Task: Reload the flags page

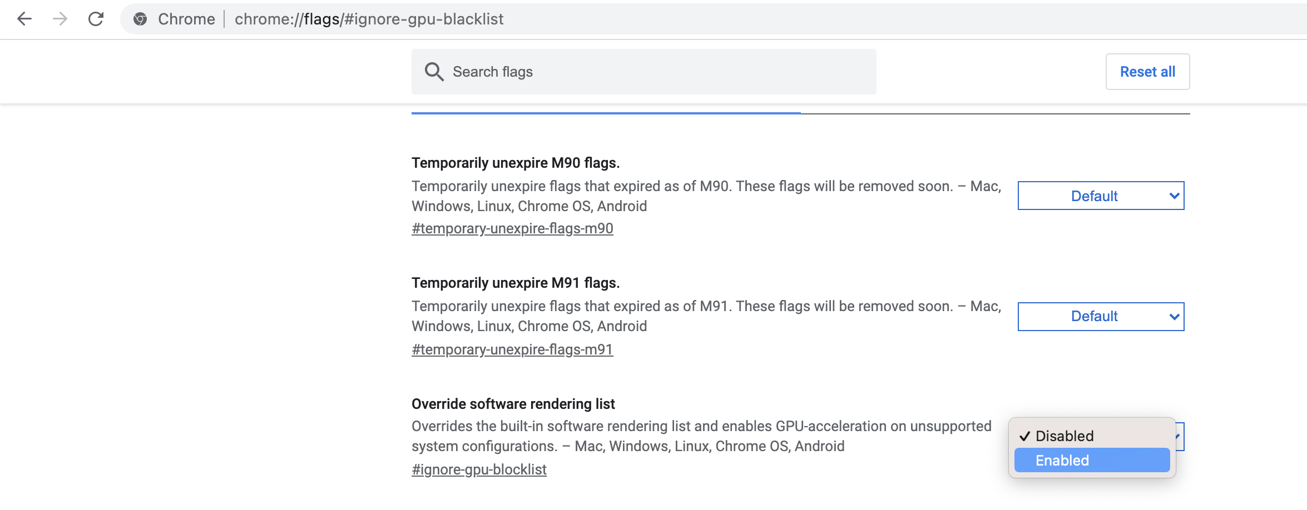Action: (x=95, y=18)
